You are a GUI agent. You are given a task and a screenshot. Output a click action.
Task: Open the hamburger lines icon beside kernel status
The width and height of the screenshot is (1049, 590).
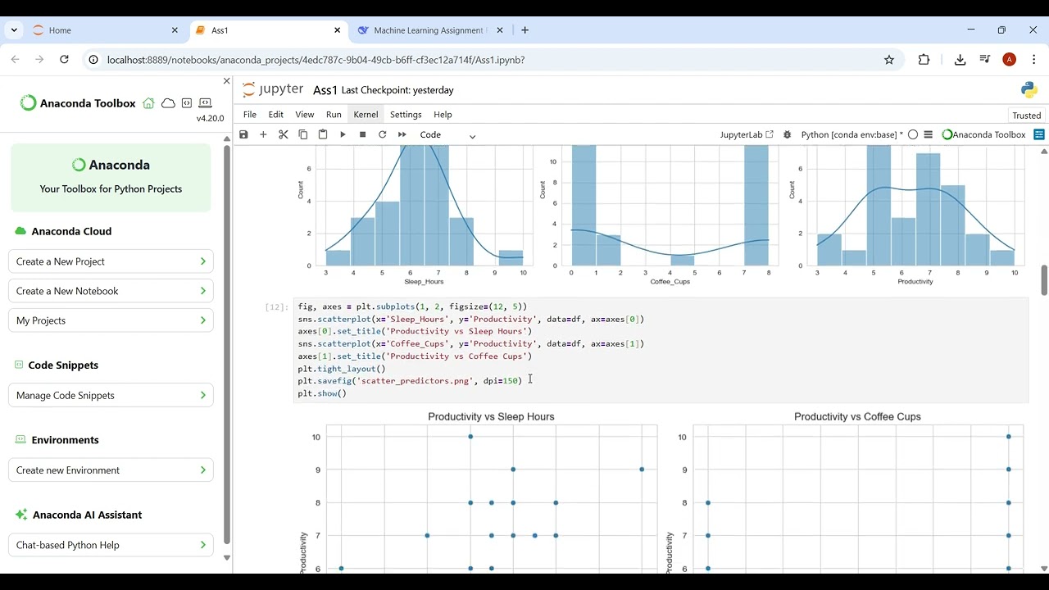(x=929, y=134)
